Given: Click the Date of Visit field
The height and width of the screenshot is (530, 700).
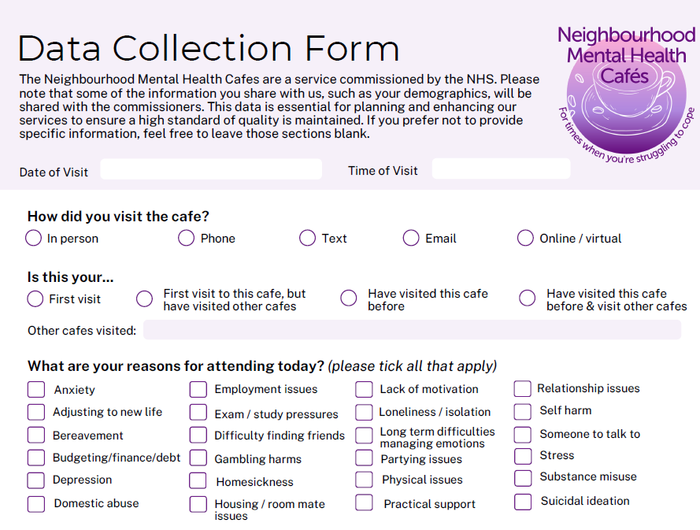Looking at the screenshot, I should [x=211, y=170].
